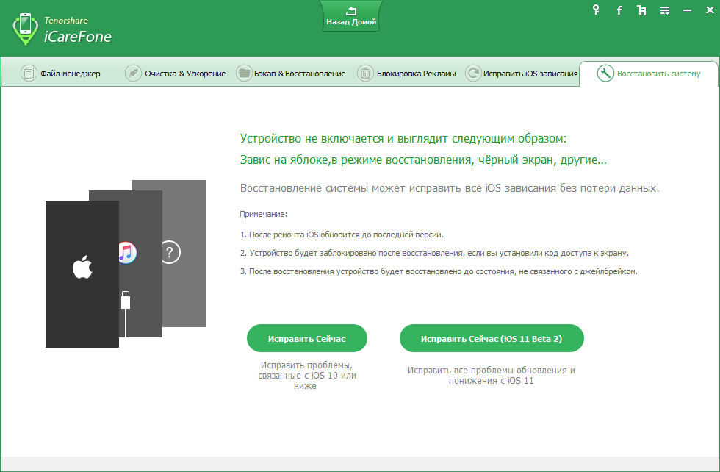Viewport: 720px width, 472px height.
Task: Click the refresh icon of Исправить iOS зависания
Action: (473, 74)
